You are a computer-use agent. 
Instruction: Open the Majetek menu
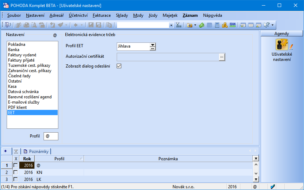point(170,15)
